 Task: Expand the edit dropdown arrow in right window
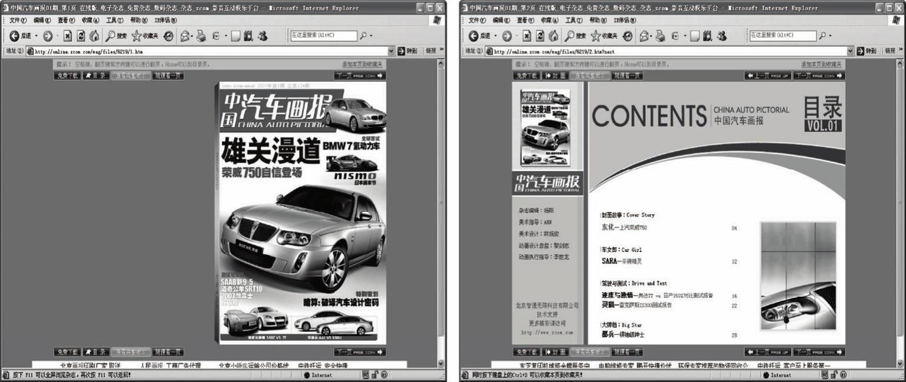pyautogui.click(x=684, y=36)
